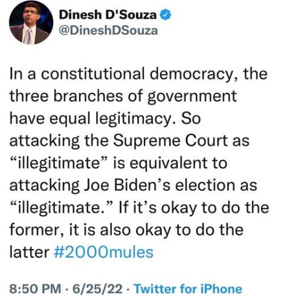Click the Twitter for iPhone source link

[x=188, y=289]
